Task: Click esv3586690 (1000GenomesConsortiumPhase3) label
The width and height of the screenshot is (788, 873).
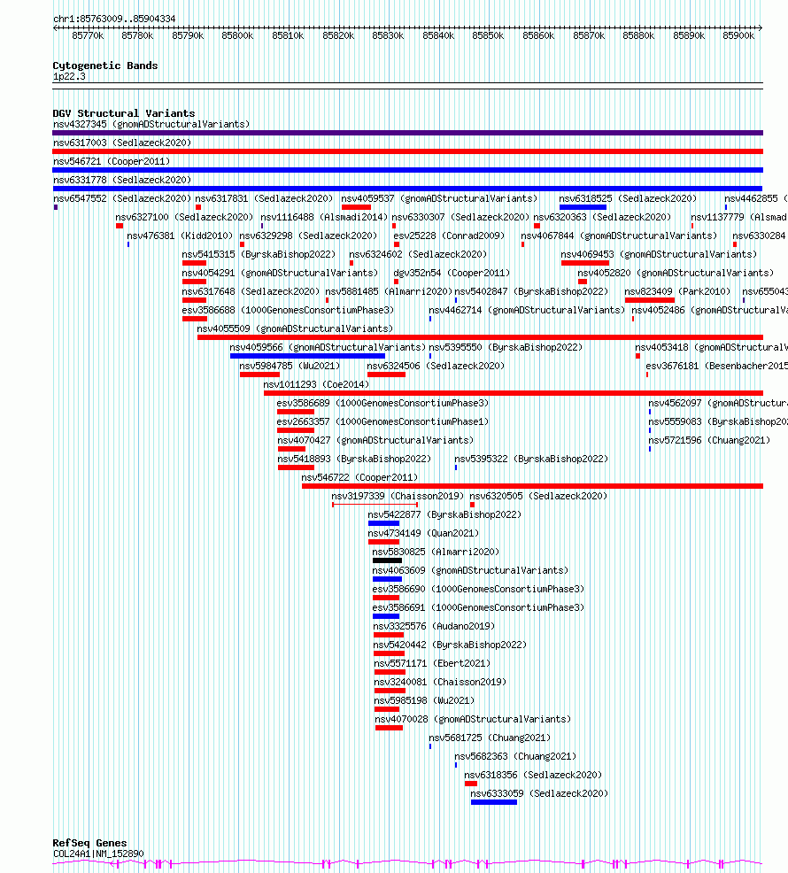Action: 478,589
